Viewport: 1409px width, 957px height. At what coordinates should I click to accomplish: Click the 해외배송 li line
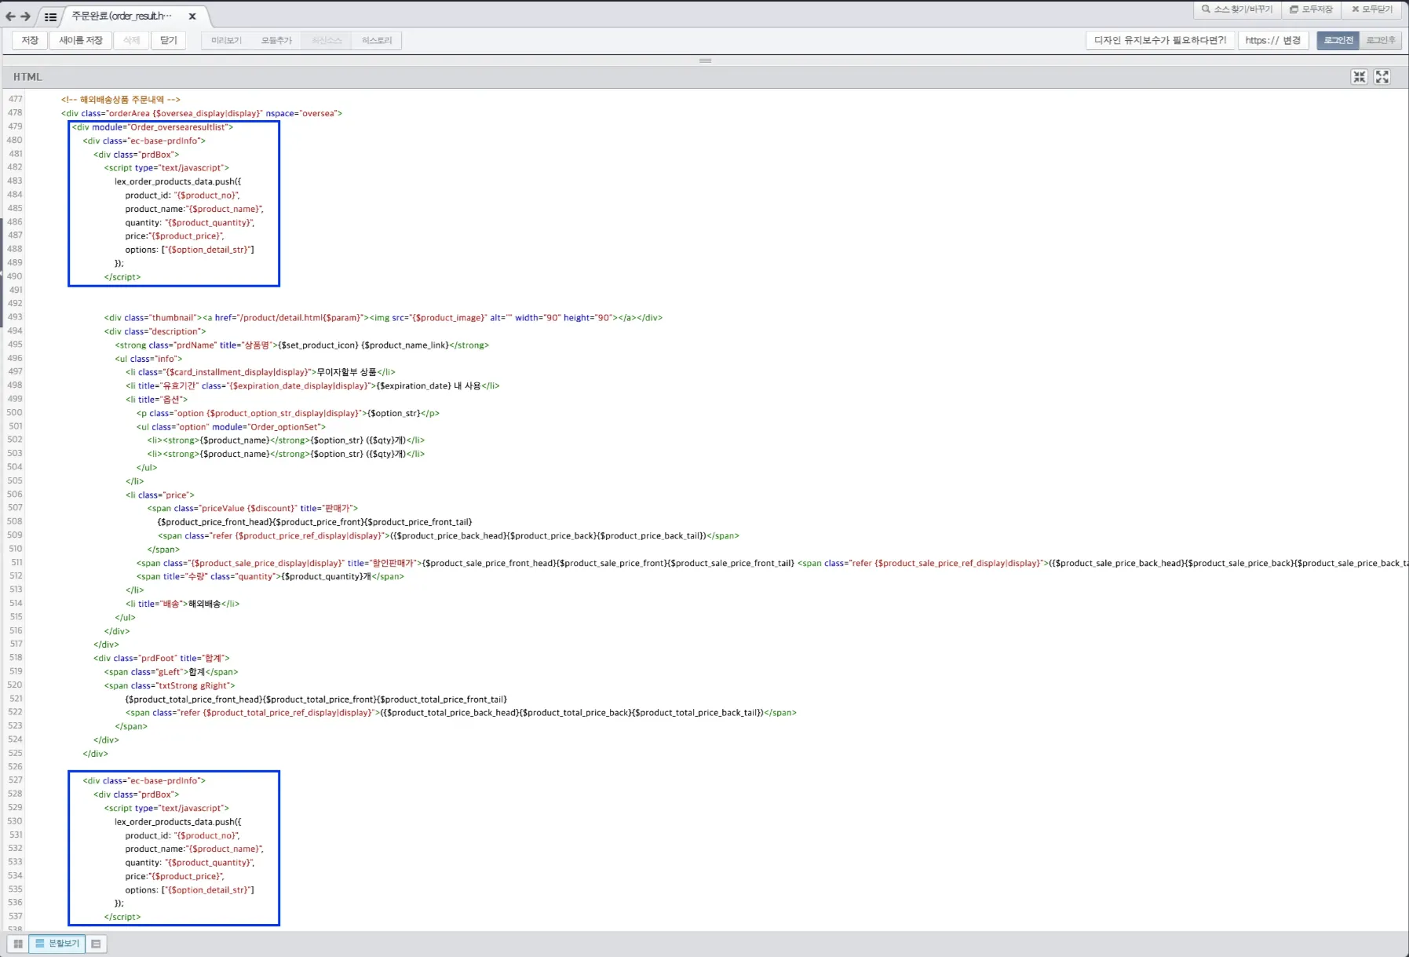(x=183, y=604)
